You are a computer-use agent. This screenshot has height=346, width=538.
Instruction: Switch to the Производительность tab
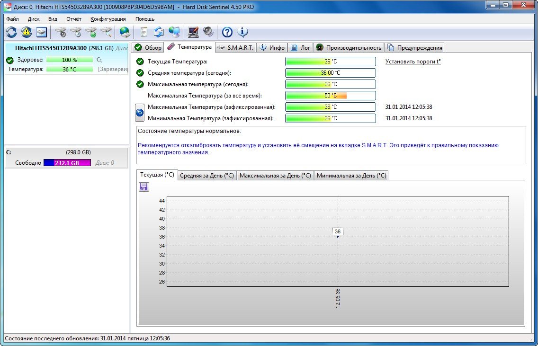coord(349,47)
